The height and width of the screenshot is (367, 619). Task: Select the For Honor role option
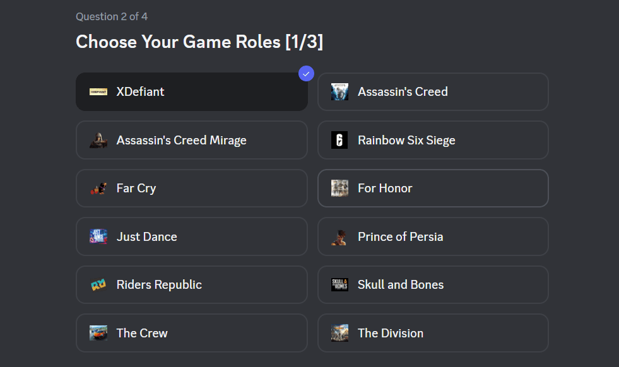click(x=433, y=189)
